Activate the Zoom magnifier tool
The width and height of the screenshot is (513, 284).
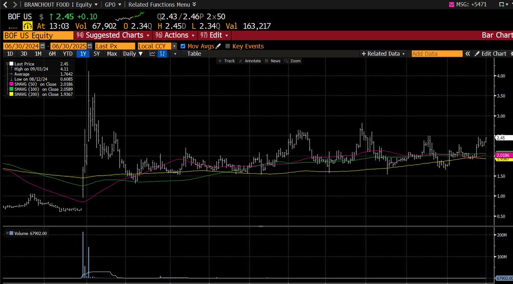point(292,61)
